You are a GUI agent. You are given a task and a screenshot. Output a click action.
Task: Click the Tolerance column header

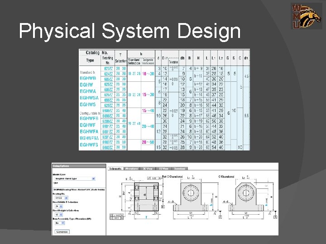pos(173,62)
